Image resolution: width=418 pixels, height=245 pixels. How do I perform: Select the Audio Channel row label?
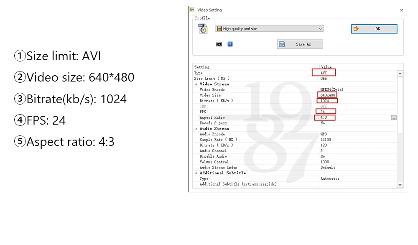213,151
